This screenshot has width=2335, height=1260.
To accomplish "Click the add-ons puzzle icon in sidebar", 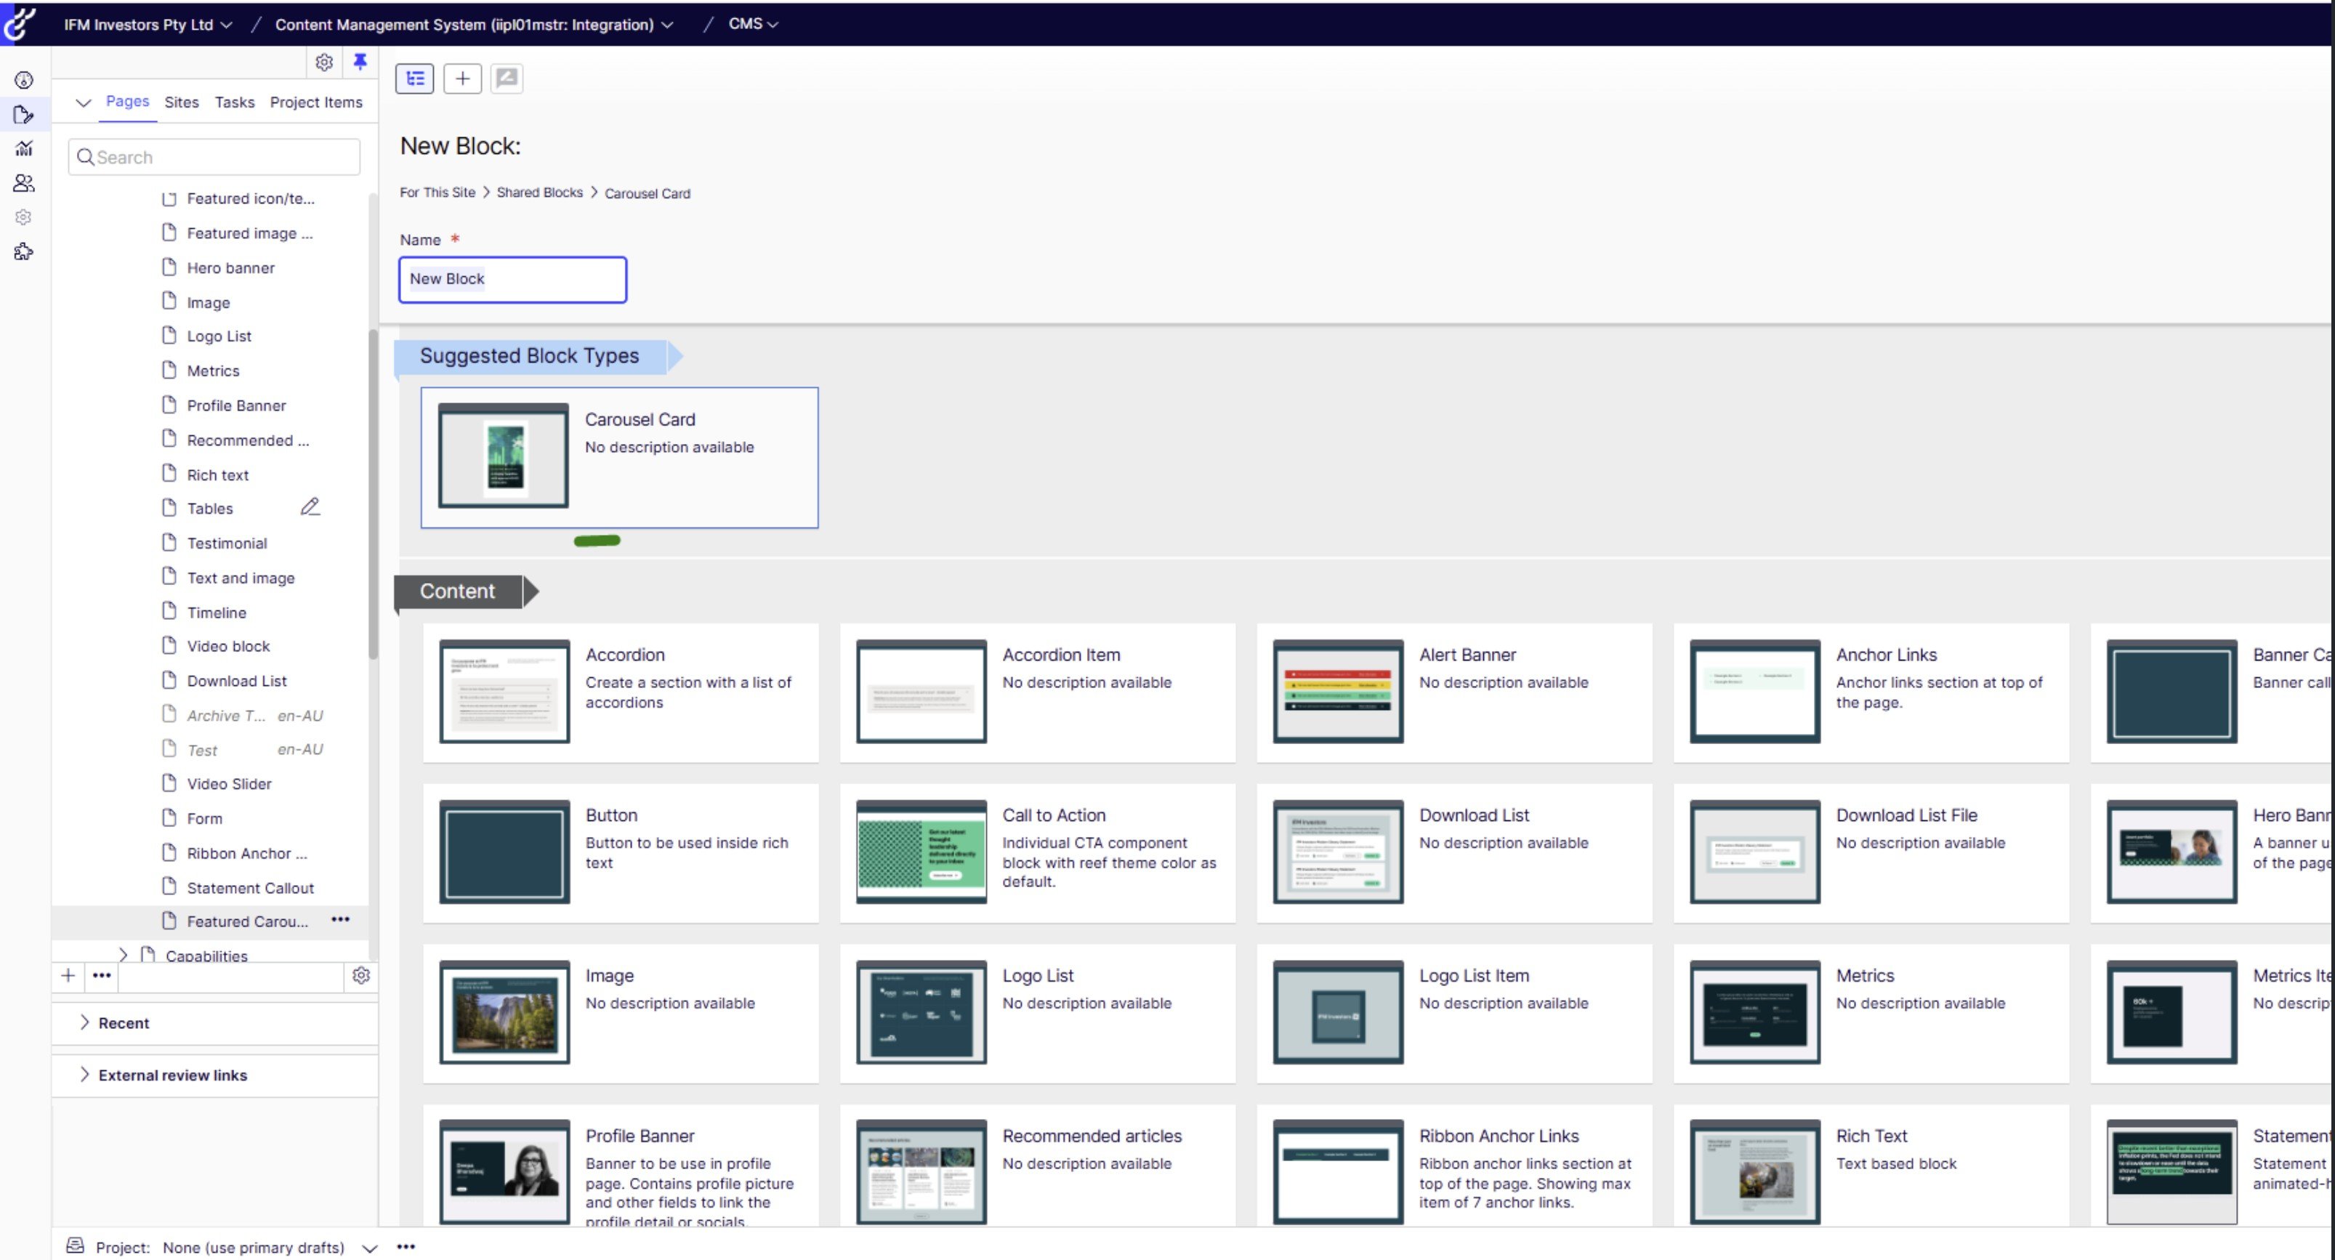I will pyautogui.click(x=23, y=252).
